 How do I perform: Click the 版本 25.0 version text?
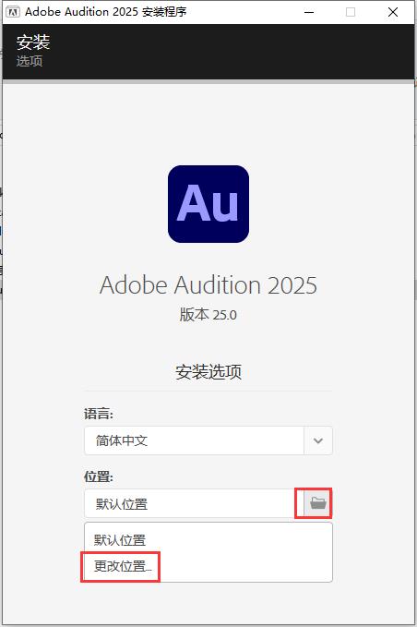coord(208,315)
